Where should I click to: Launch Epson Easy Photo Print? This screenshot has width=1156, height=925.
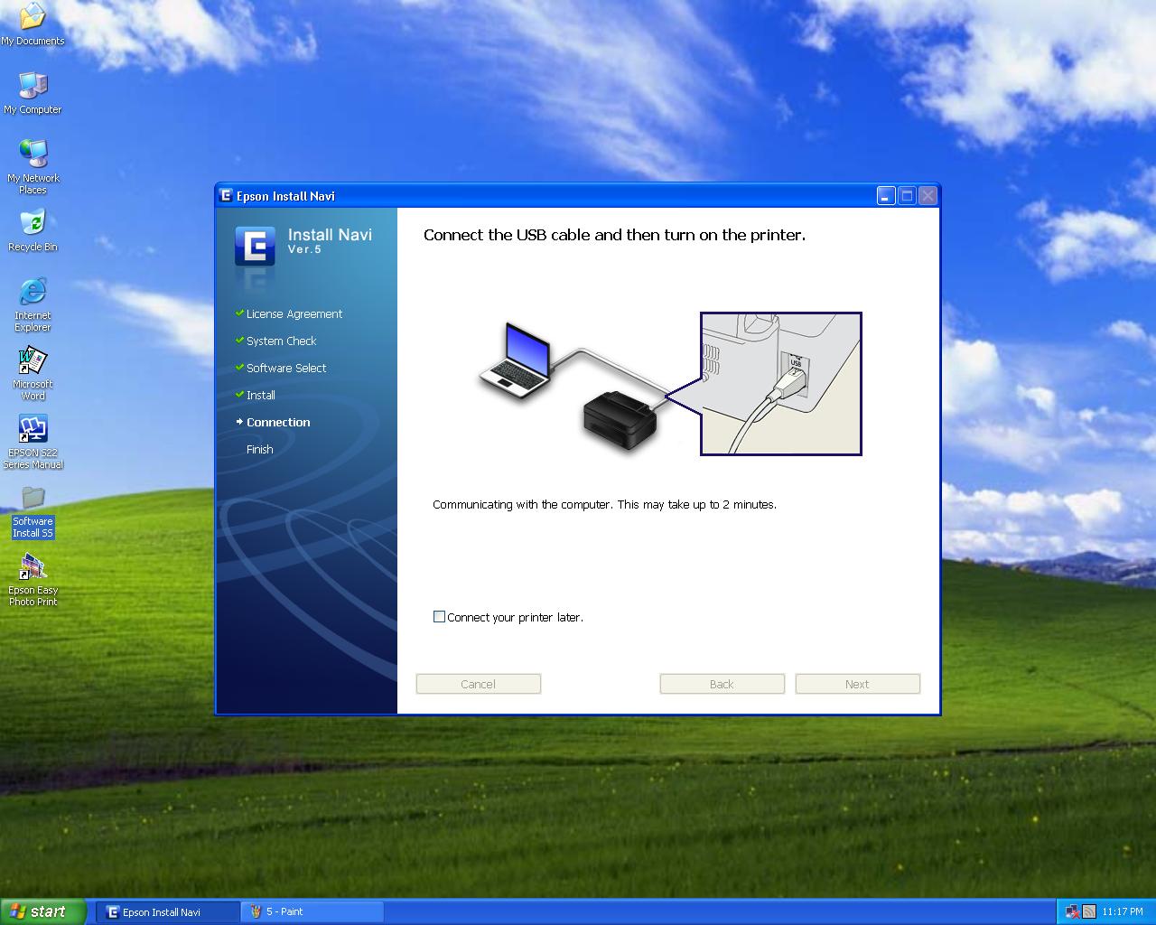[33, 571]
